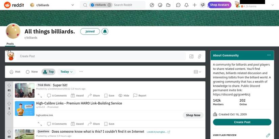Open the r/billiards community selector dropdown
279x139 pixels.
point(52,5)
